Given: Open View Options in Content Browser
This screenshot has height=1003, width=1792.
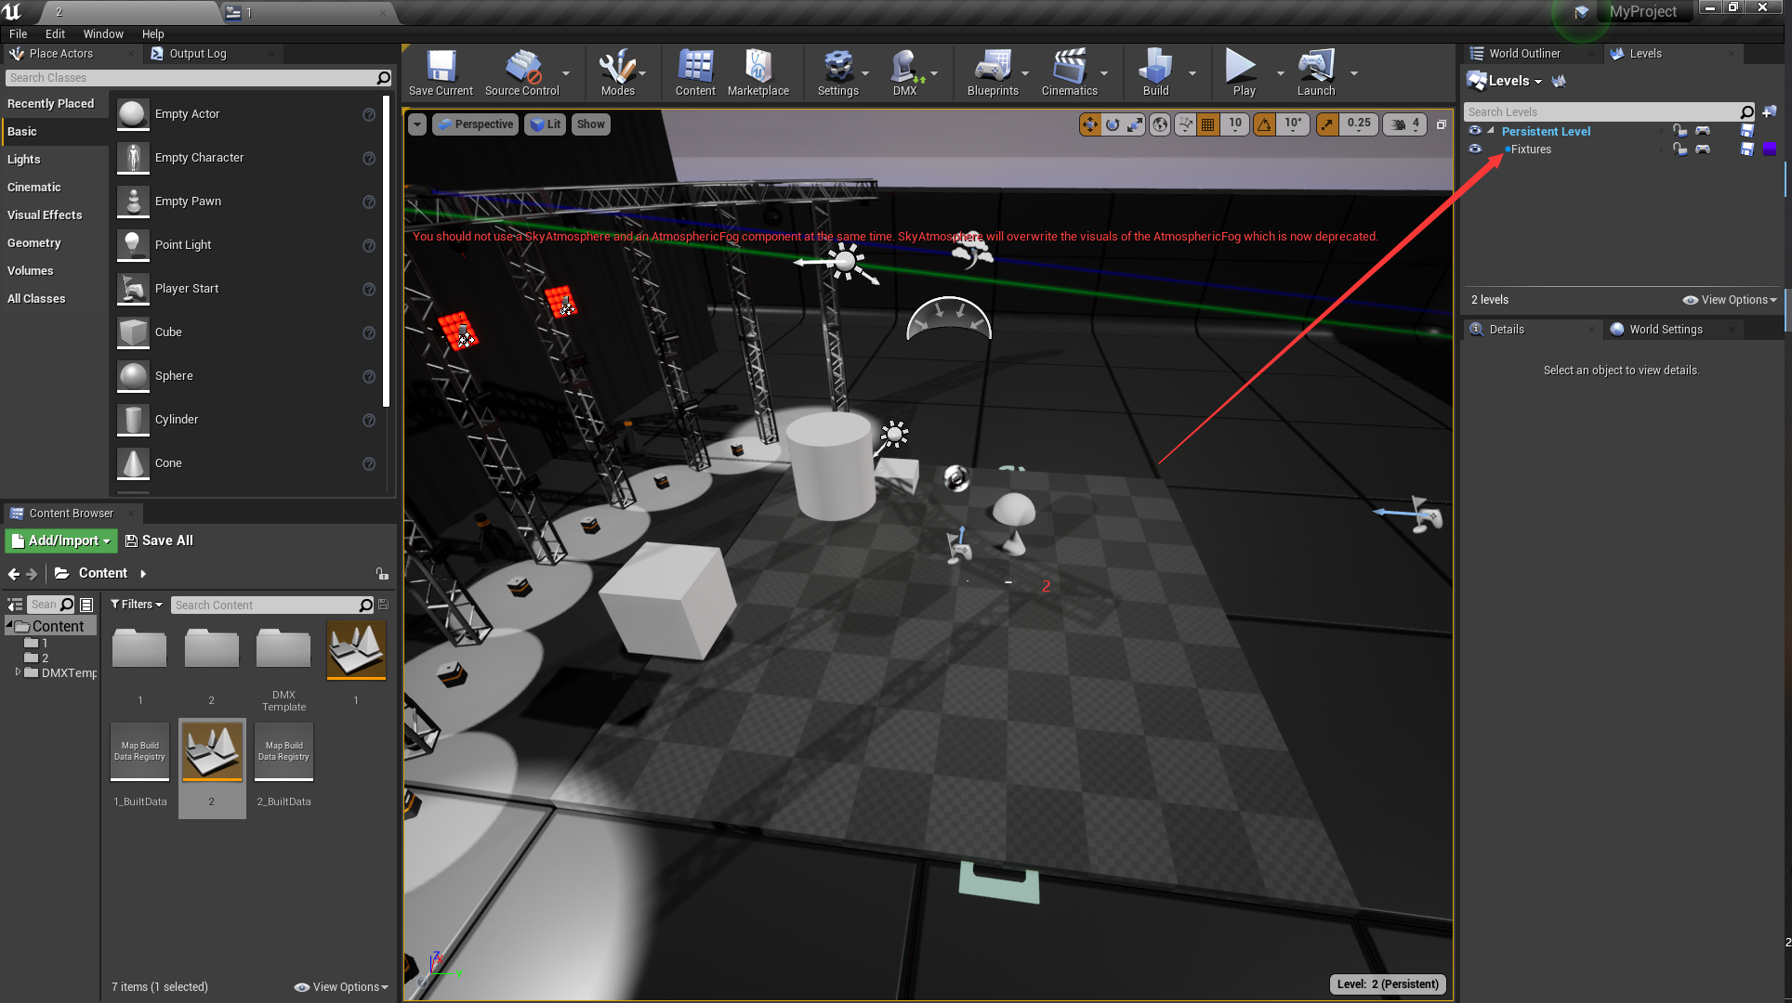Looking at the screenshot, I should click(341, 987).
